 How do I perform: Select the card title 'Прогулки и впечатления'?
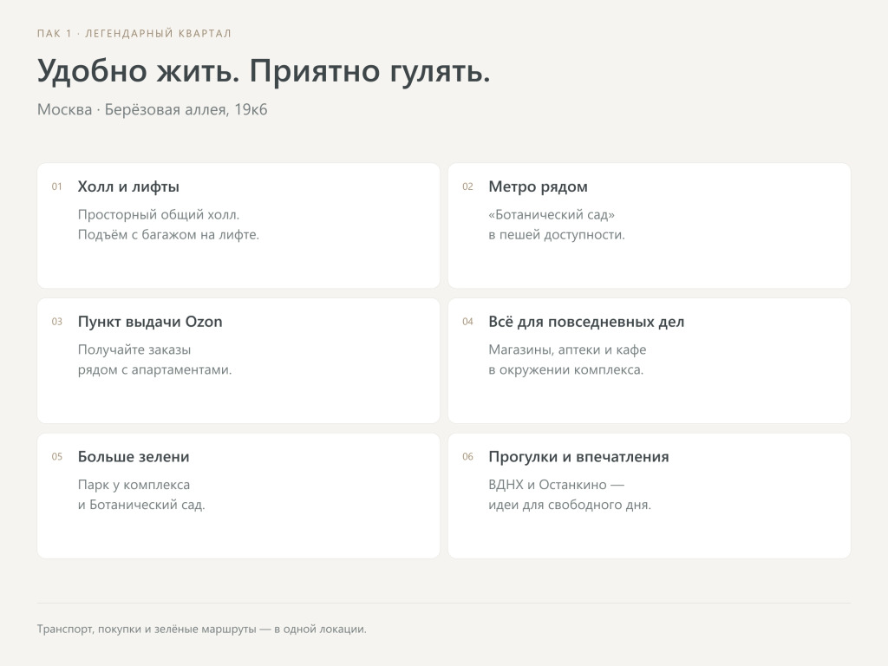[578, 456]
